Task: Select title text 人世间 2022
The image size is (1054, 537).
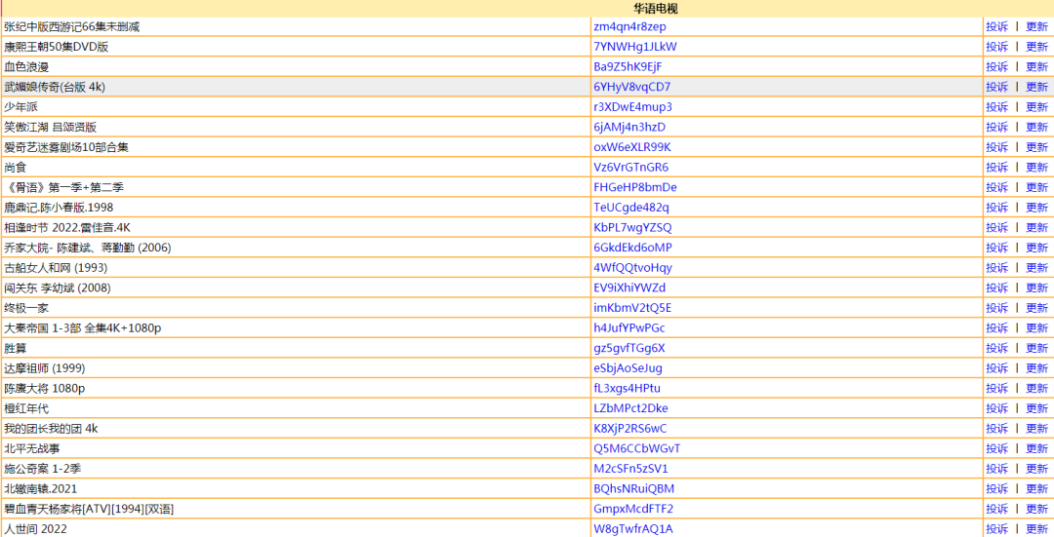Action: pyautogui.click(x=36, y=529)
